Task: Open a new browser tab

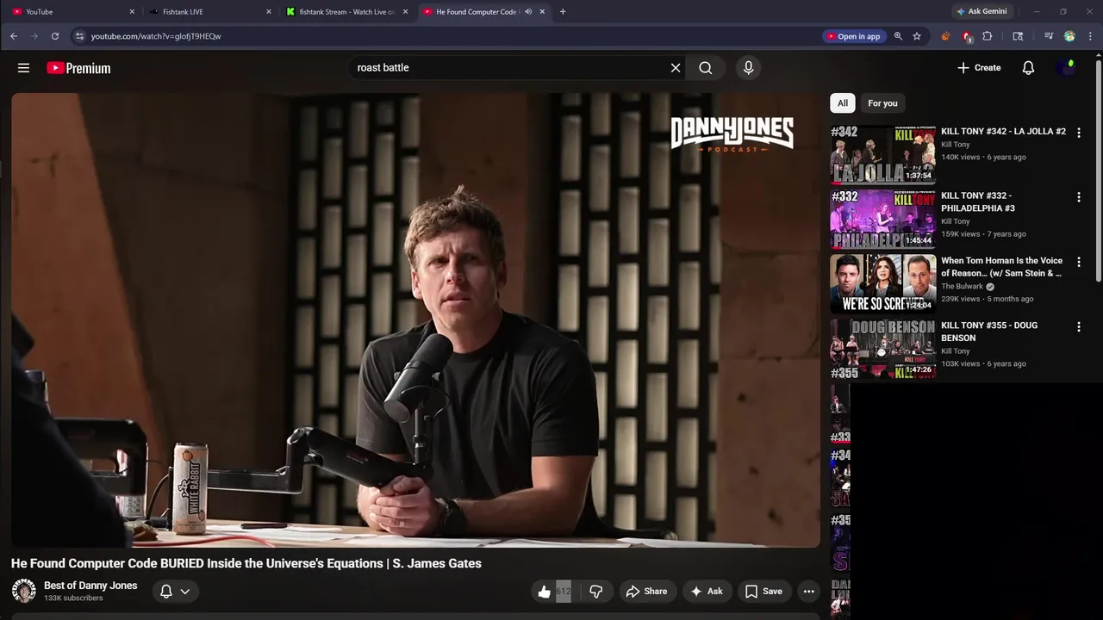Action: 563,11
